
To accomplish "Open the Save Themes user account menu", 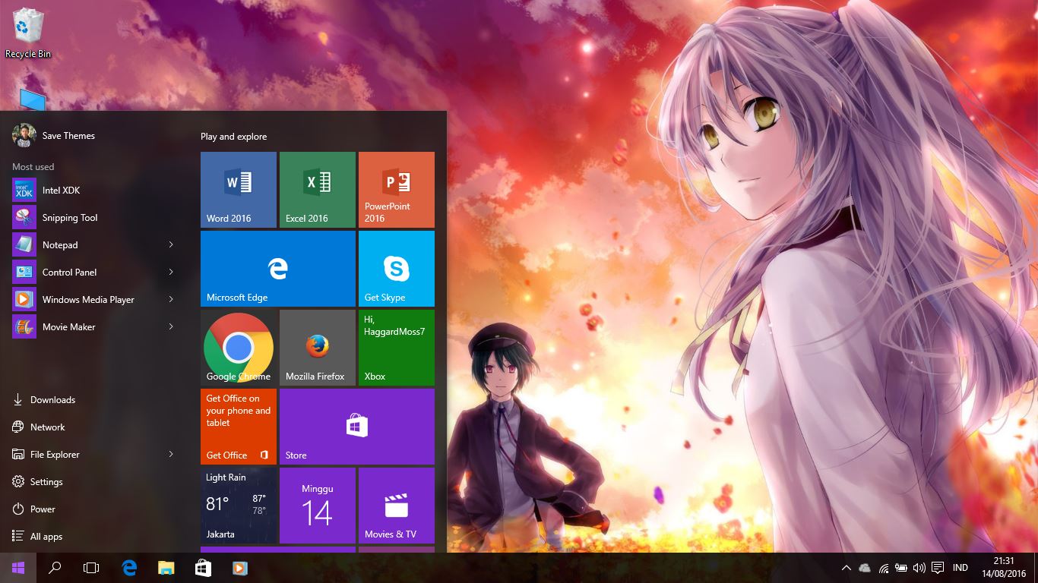I will point(55,136).
